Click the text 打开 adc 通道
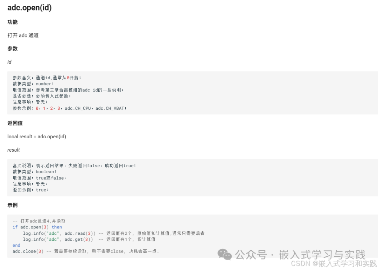 pos(23,35)
